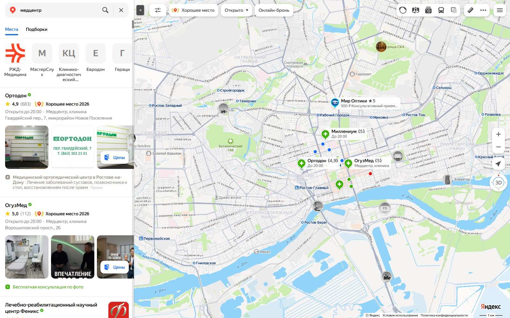Open map layers selector icon
Image resolution: width=510 pixels, height=318 pixels.
[x=454, y=10]
